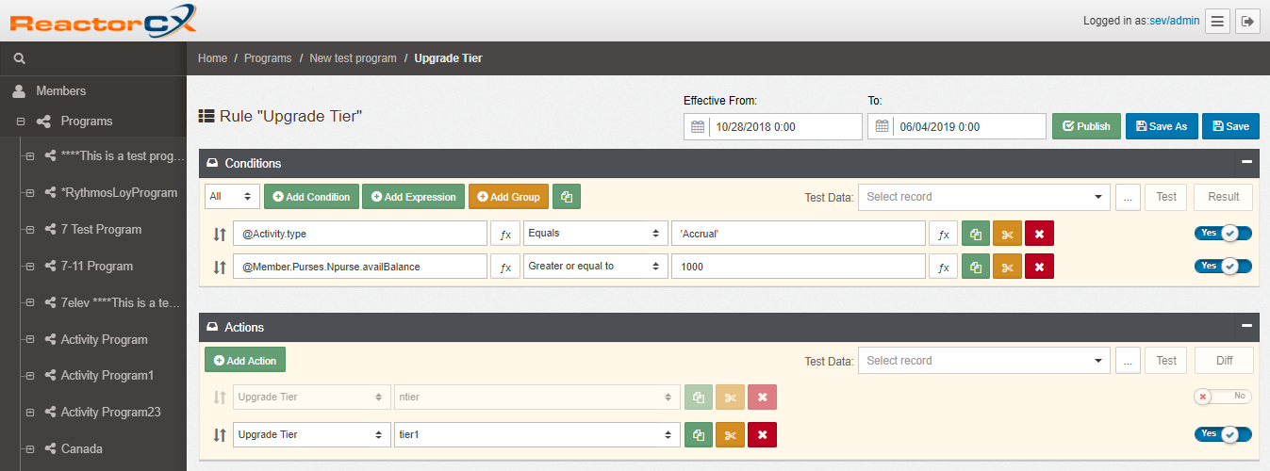Open the hamburger menu in the header
The height and width of the screenshot is (471, 1270).
pos(1218,21)
